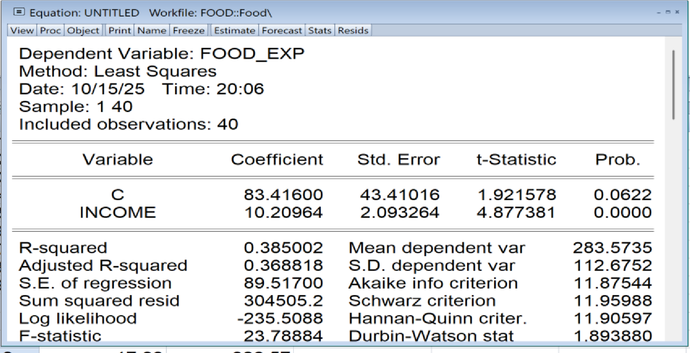Click the R-squared value 0.385002
Viewport: 690px width, 353px height.
283,248
